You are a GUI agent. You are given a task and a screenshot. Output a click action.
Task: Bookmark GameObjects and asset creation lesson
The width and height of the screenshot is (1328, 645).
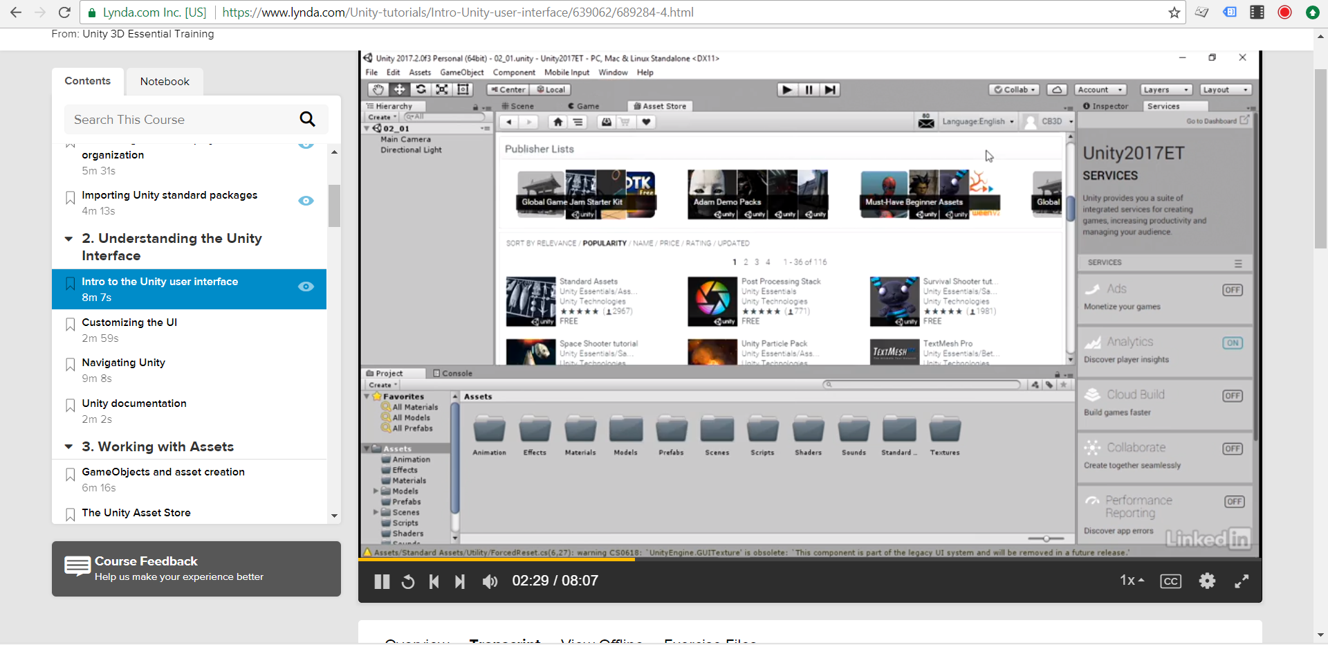point(70,474)
